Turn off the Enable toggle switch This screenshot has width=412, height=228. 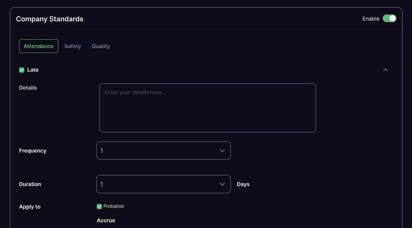pyautogui.click(x=390, y=18)
